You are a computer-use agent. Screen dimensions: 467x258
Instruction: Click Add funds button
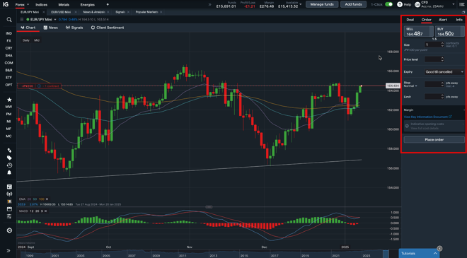click(x=353, y=4)
